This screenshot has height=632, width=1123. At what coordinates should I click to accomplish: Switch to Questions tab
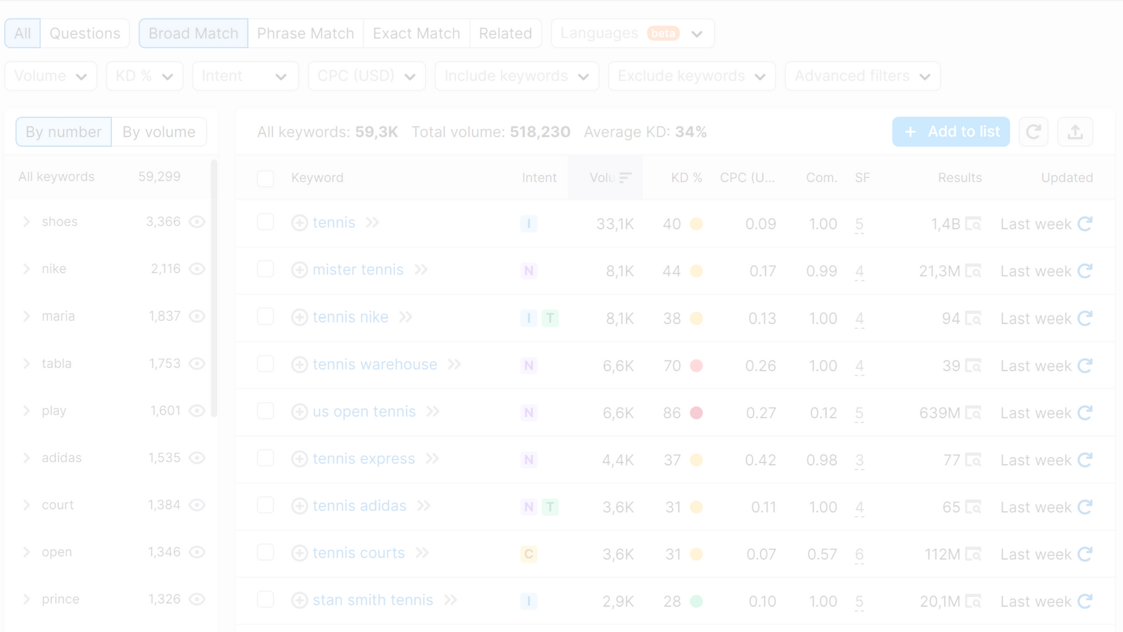85,33
